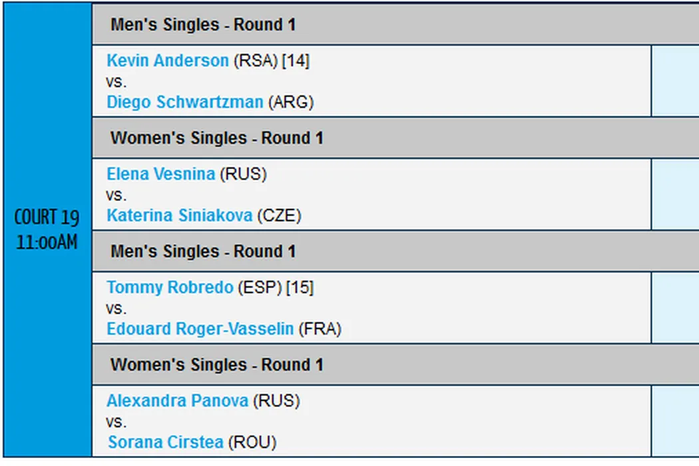
Task: Click Men's Singles header above Tommy Robredo
Action: 203,252
